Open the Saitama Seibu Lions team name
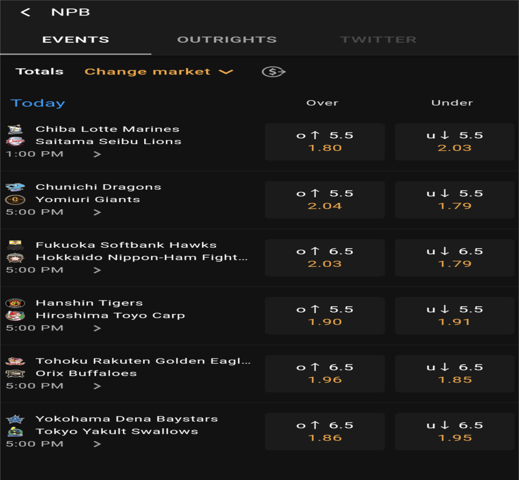The width and height of the screenshot is (519, 480). [109, 142]
